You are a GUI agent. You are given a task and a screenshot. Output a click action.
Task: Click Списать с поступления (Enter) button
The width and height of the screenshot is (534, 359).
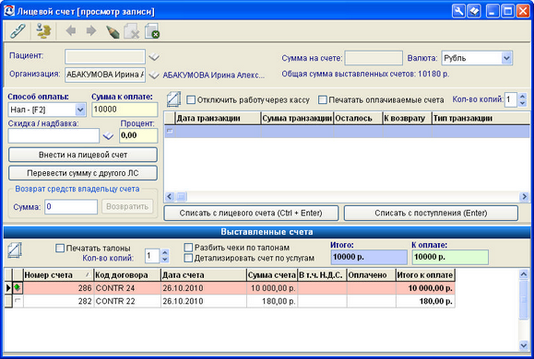431,214
